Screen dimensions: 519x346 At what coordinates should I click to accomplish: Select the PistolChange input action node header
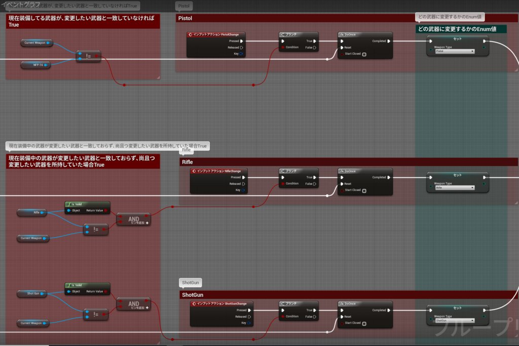pyautogui.click(x=216, y=34)
